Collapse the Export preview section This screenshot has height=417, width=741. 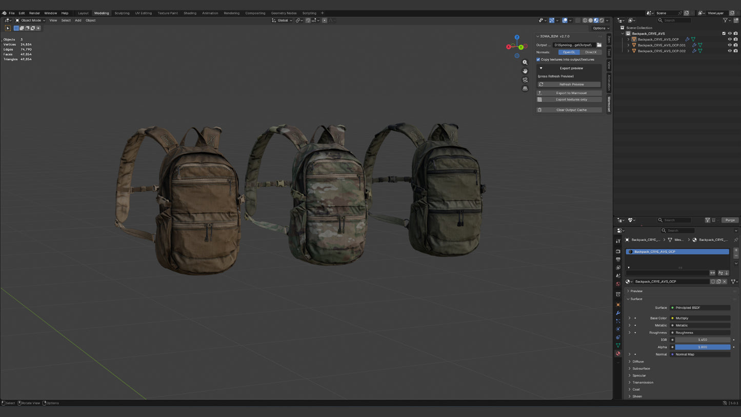tap(540, 68)
